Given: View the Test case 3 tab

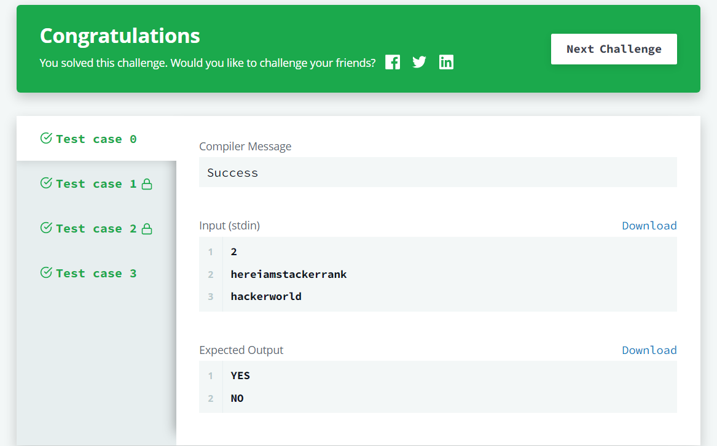Looking at the screenshot, I should coord(96,272).
